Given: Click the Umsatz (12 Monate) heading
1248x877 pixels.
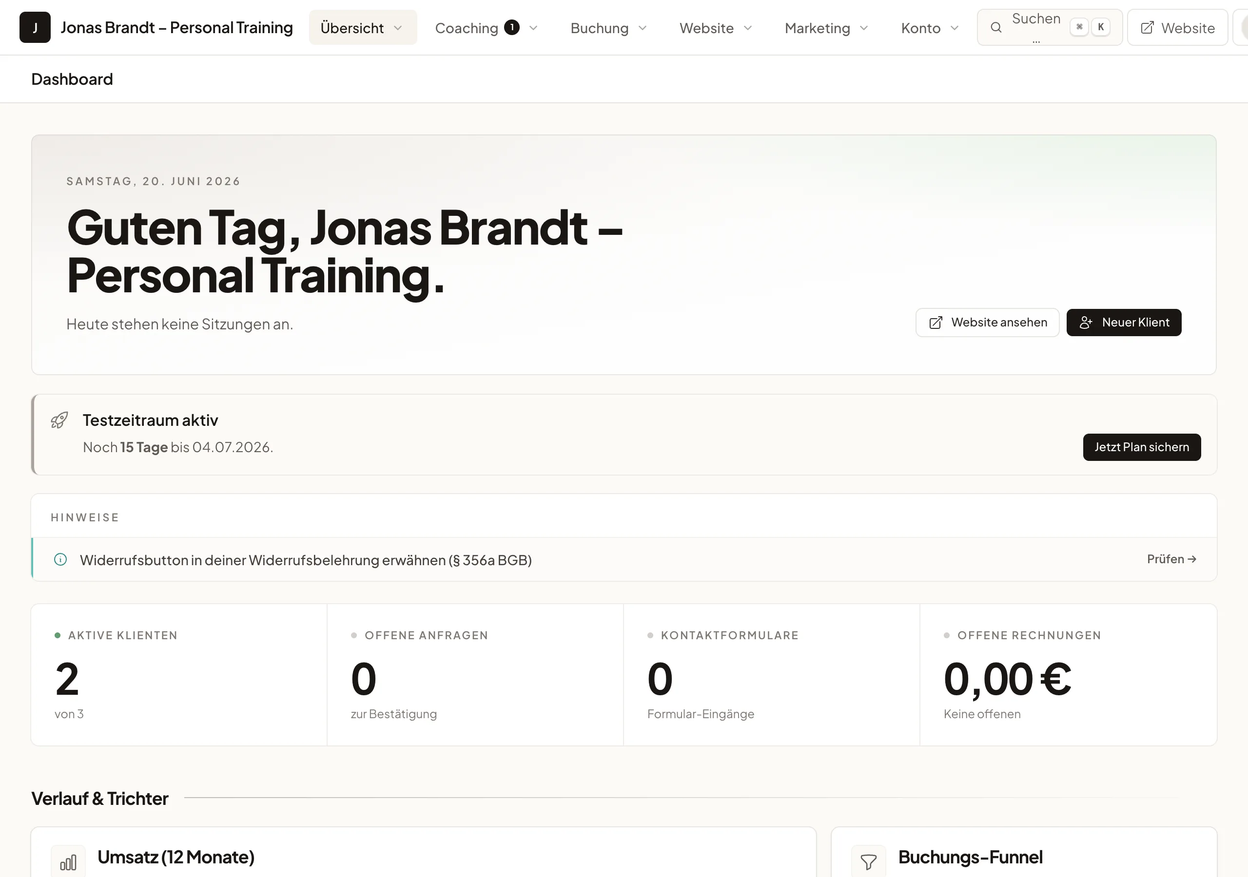Looking at the screenshot, I should click(176, 858).
